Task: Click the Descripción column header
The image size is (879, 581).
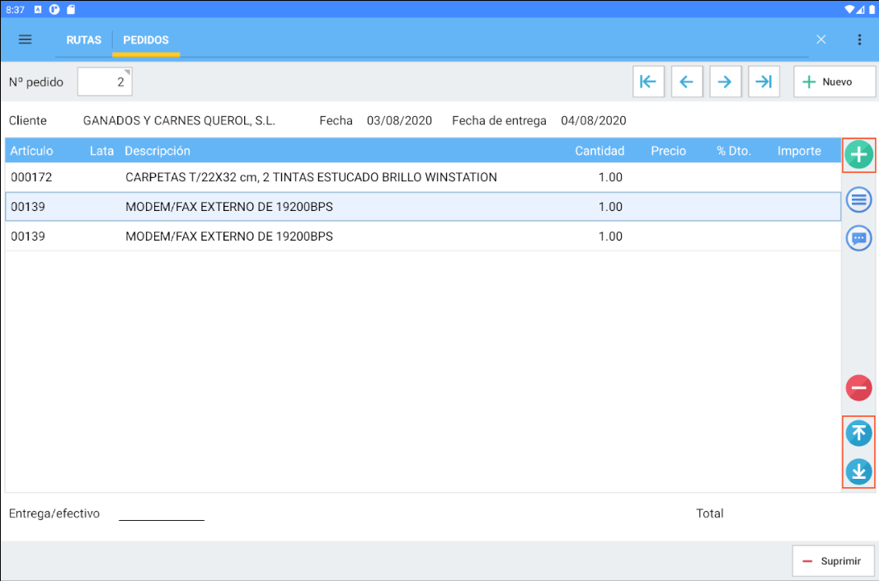Action: (x=157, y=151)
